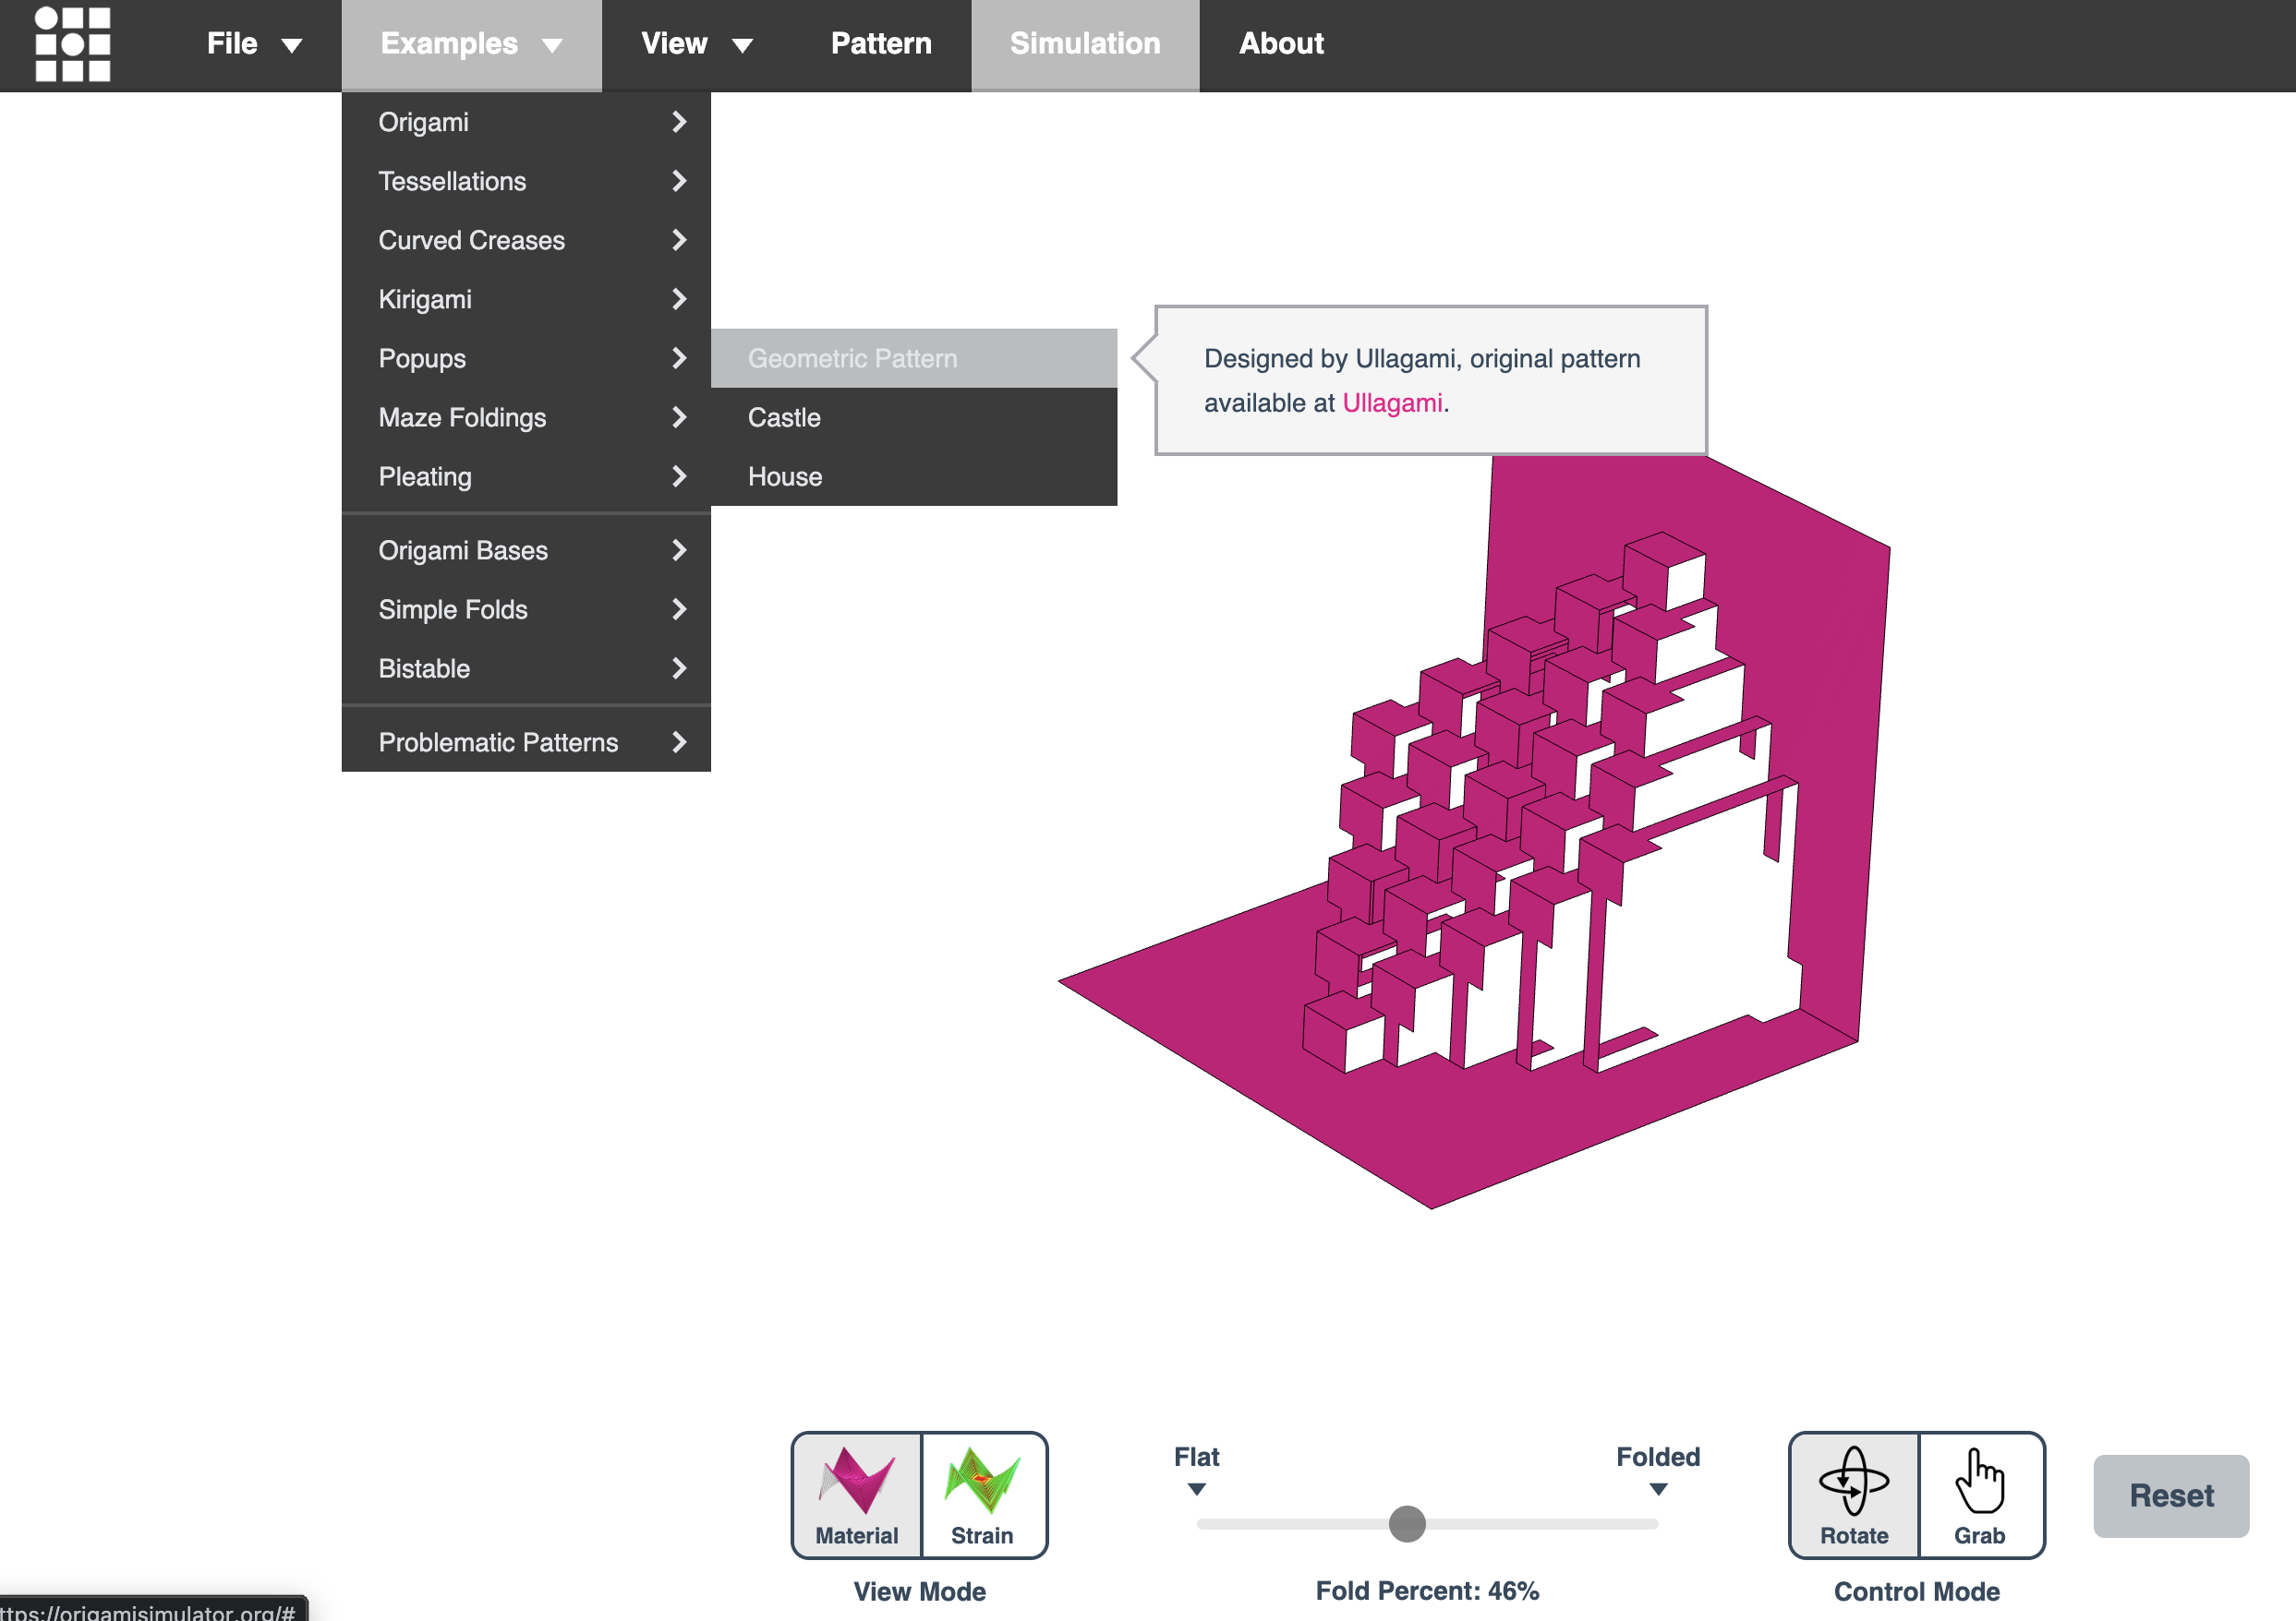2296x1621 pixels.
Task: Open the View dropdown menu
Action: 696,44
